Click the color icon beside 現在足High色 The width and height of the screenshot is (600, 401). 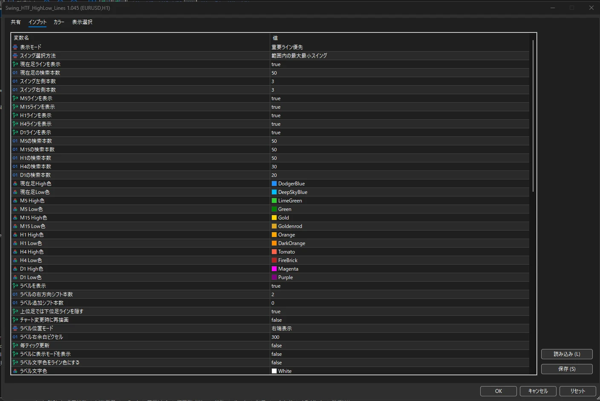click(15, 184)
